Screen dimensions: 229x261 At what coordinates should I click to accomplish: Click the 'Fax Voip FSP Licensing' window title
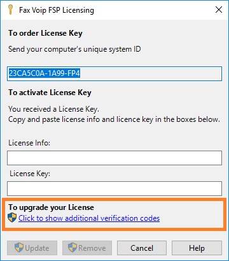pos(57,10)
